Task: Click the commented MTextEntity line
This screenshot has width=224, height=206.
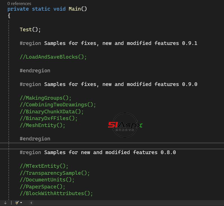Action: pos(44,166)
